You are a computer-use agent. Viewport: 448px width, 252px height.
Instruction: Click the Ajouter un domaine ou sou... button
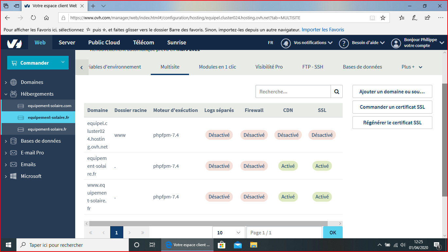click(392, 92)
